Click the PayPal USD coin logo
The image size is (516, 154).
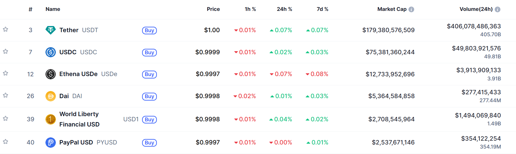coord(50,143)
